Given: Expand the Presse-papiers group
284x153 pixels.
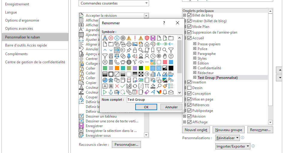Looking at the screenshot, I should [x=195, y=44].
